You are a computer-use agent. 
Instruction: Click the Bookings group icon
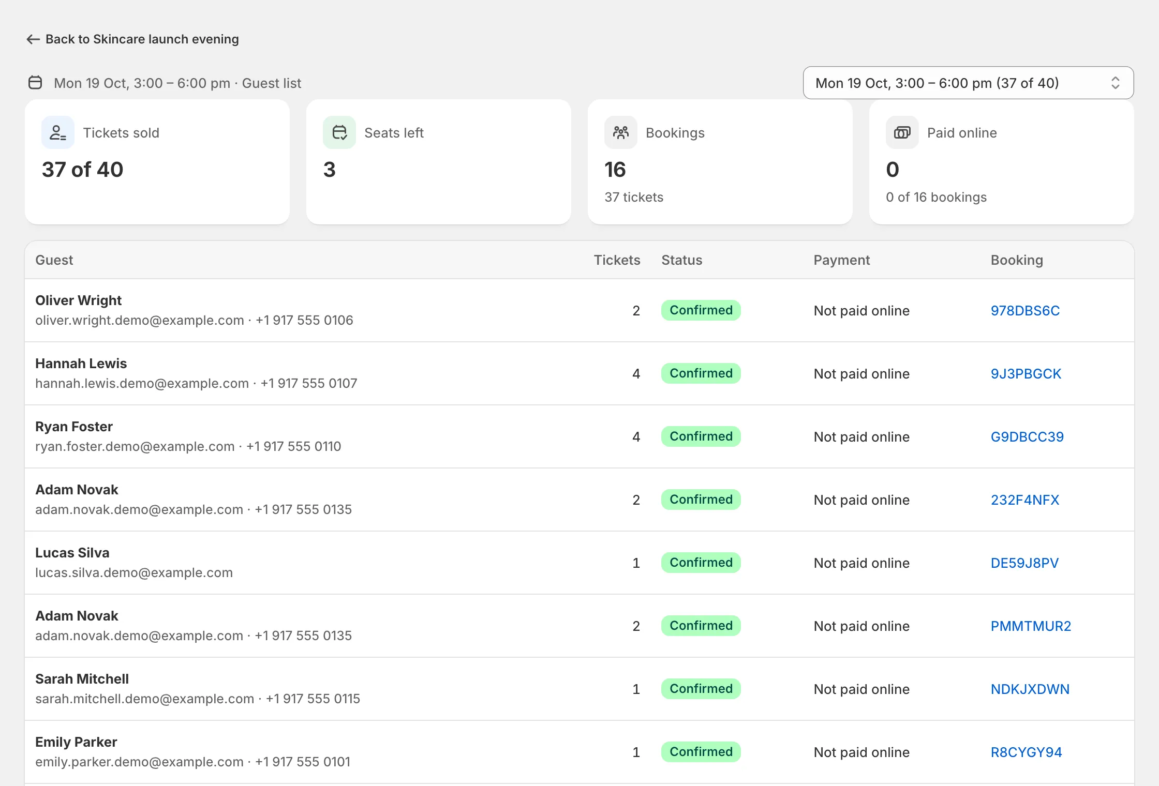tap(621, 132)
